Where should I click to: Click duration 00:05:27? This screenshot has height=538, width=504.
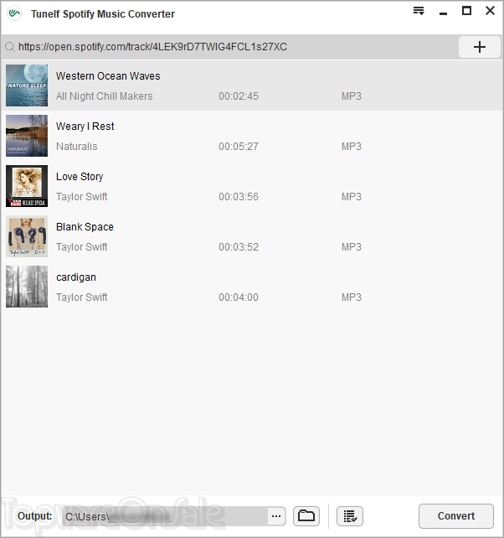coord(239,147)
